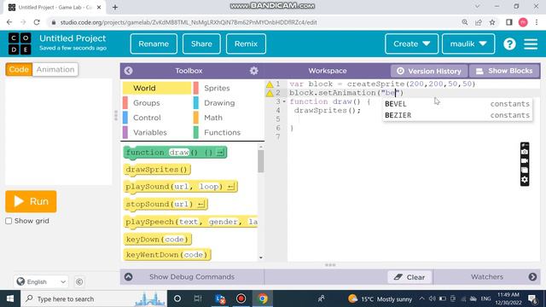Enable the Show grid checkbox

click(9, 221)
